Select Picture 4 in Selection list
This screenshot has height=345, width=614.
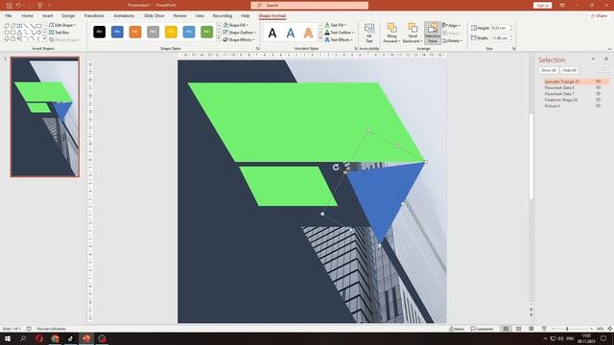(x=553, y=106)
